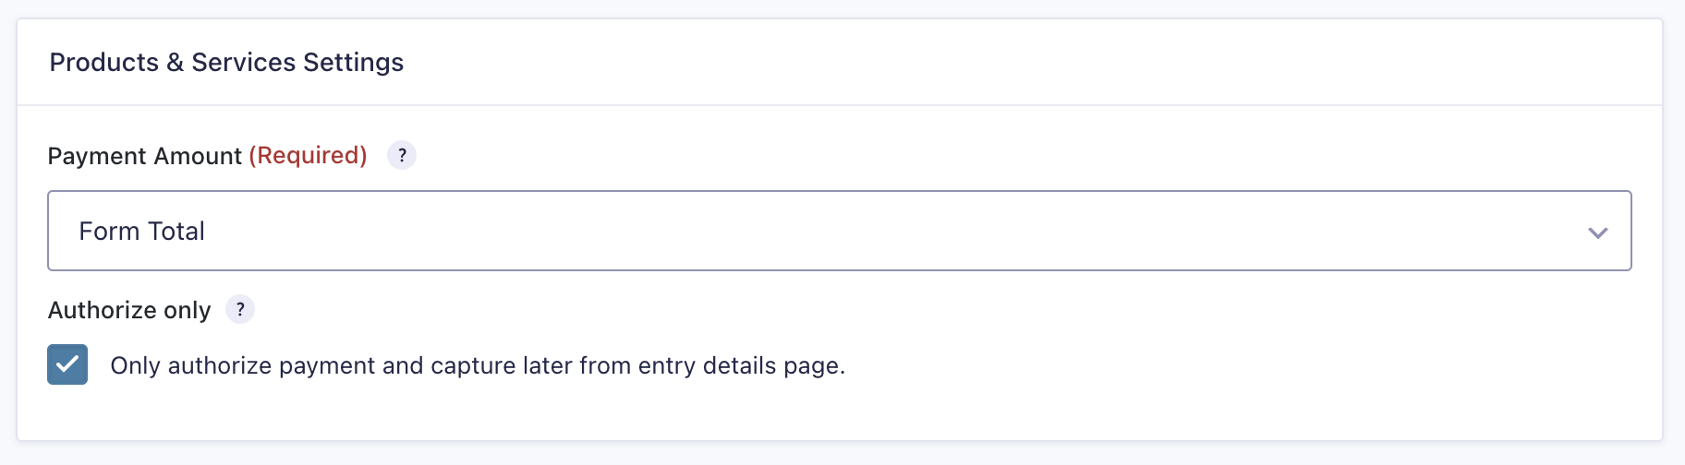
Task: Click the empty middle of Payment Amount select
Action: click(839, 231)
